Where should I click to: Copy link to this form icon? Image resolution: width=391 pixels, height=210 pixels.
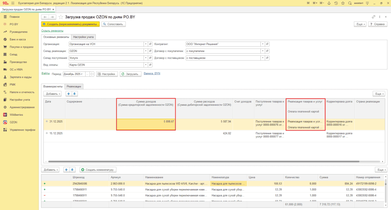click(373, 17)
